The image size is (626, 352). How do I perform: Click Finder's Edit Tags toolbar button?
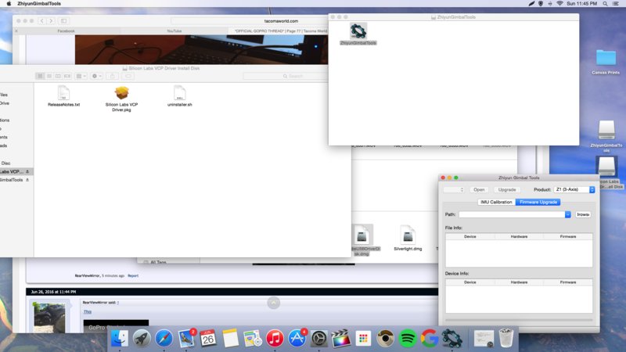pos(128,76)
